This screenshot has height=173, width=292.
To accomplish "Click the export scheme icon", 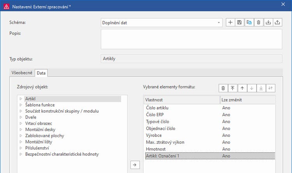I will 277,23.
